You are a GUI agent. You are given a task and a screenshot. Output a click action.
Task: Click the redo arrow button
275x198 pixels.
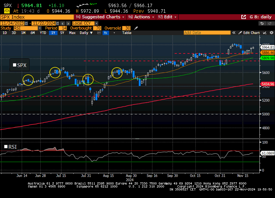[x=270, y=24]
